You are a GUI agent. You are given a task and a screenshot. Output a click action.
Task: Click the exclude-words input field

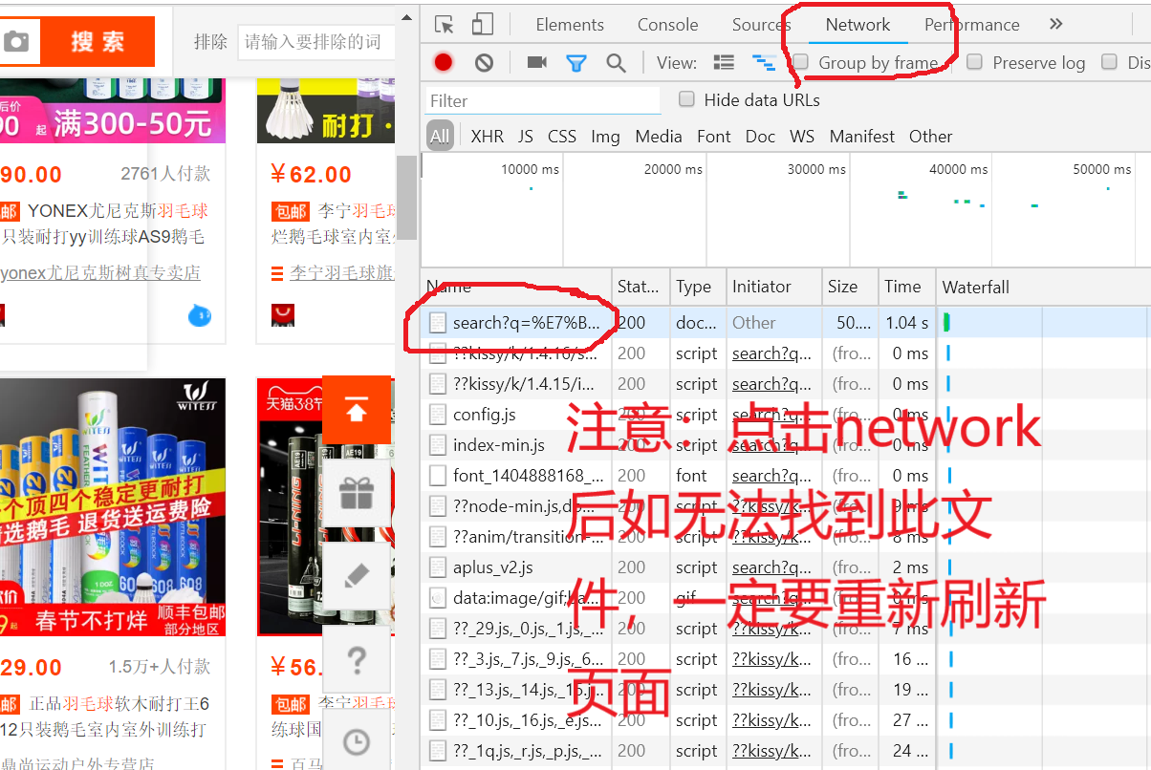[x=316, y=41]
